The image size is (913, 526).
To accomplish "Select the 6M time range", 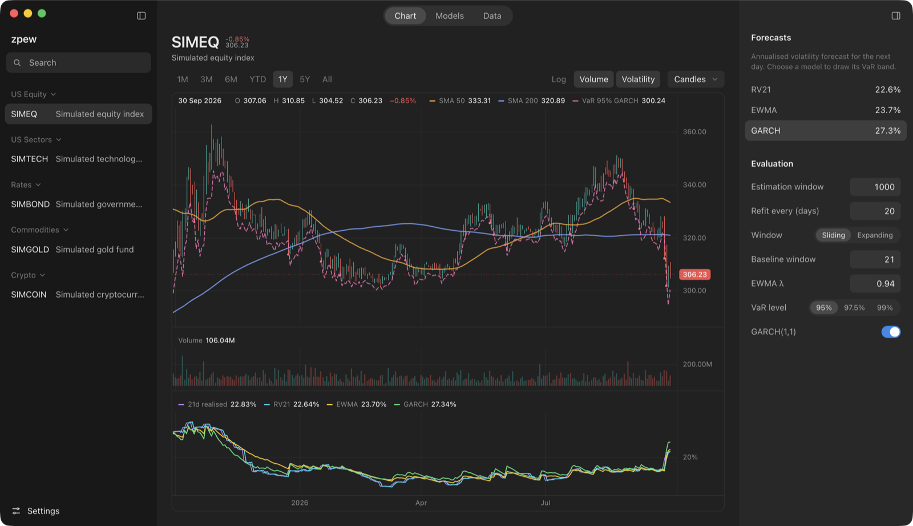I will pyautogui.click(x=231, y=79).
